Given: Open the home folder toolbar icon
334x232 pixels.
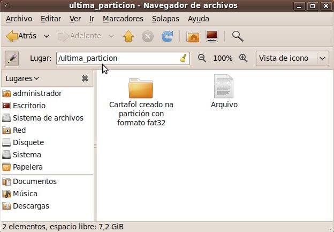Looking at the screenshot, I should tap(193, 36).
